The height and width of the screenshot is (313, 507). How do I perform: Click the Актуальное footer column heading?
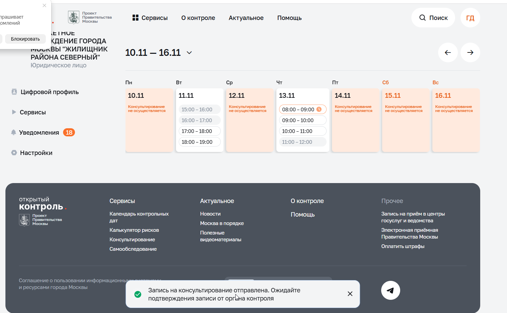(x=217, y=201)
